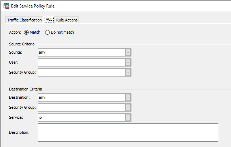Open the Rule Actions tab
The width and height of the screenshot is (231, 147).
pyautogui.click(x=67, y=20)
